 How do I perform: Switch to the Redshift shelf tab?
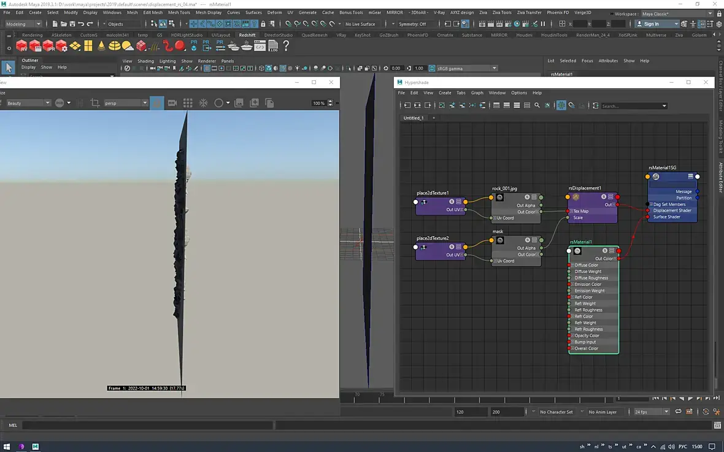(247, 35)
